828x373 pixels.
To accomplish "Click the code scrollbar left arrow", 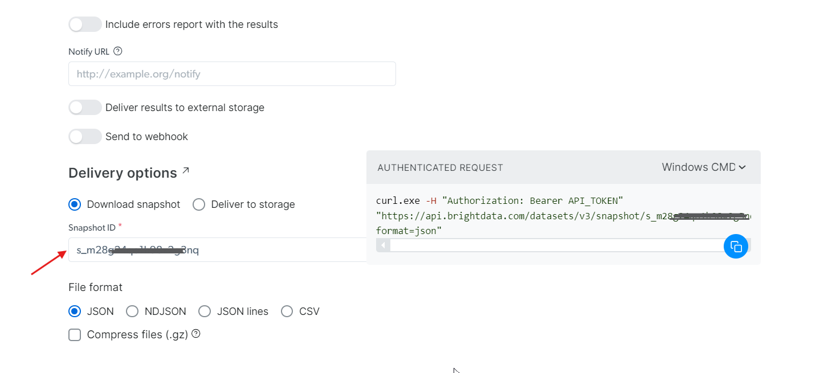I will coord(383,245).
